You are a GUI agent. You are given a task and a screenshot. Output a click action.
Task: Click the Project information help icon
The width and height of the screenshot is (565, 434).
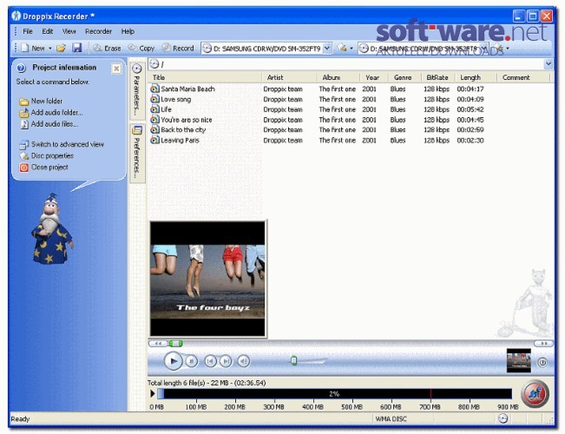(x=21, y=68)
